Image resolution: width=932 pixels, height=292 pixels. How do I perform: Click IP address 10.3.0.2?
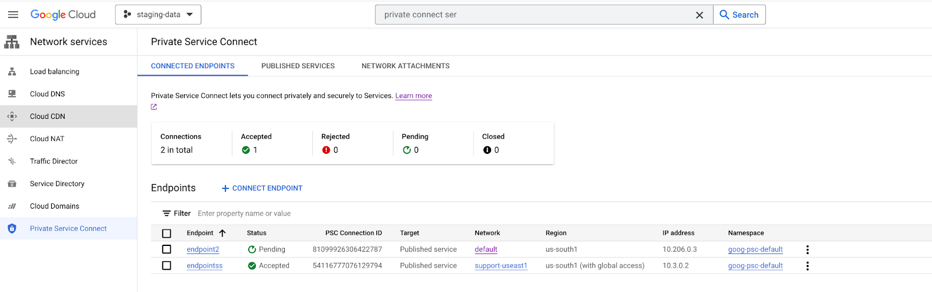[x=675, y=266]
